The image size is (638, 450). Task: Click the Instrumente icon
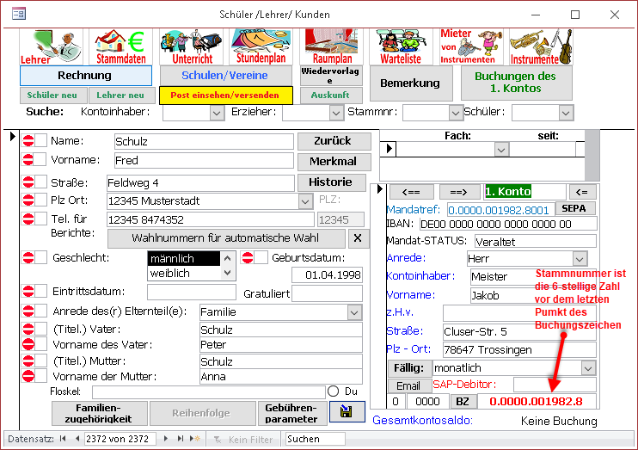pos(541,46)
